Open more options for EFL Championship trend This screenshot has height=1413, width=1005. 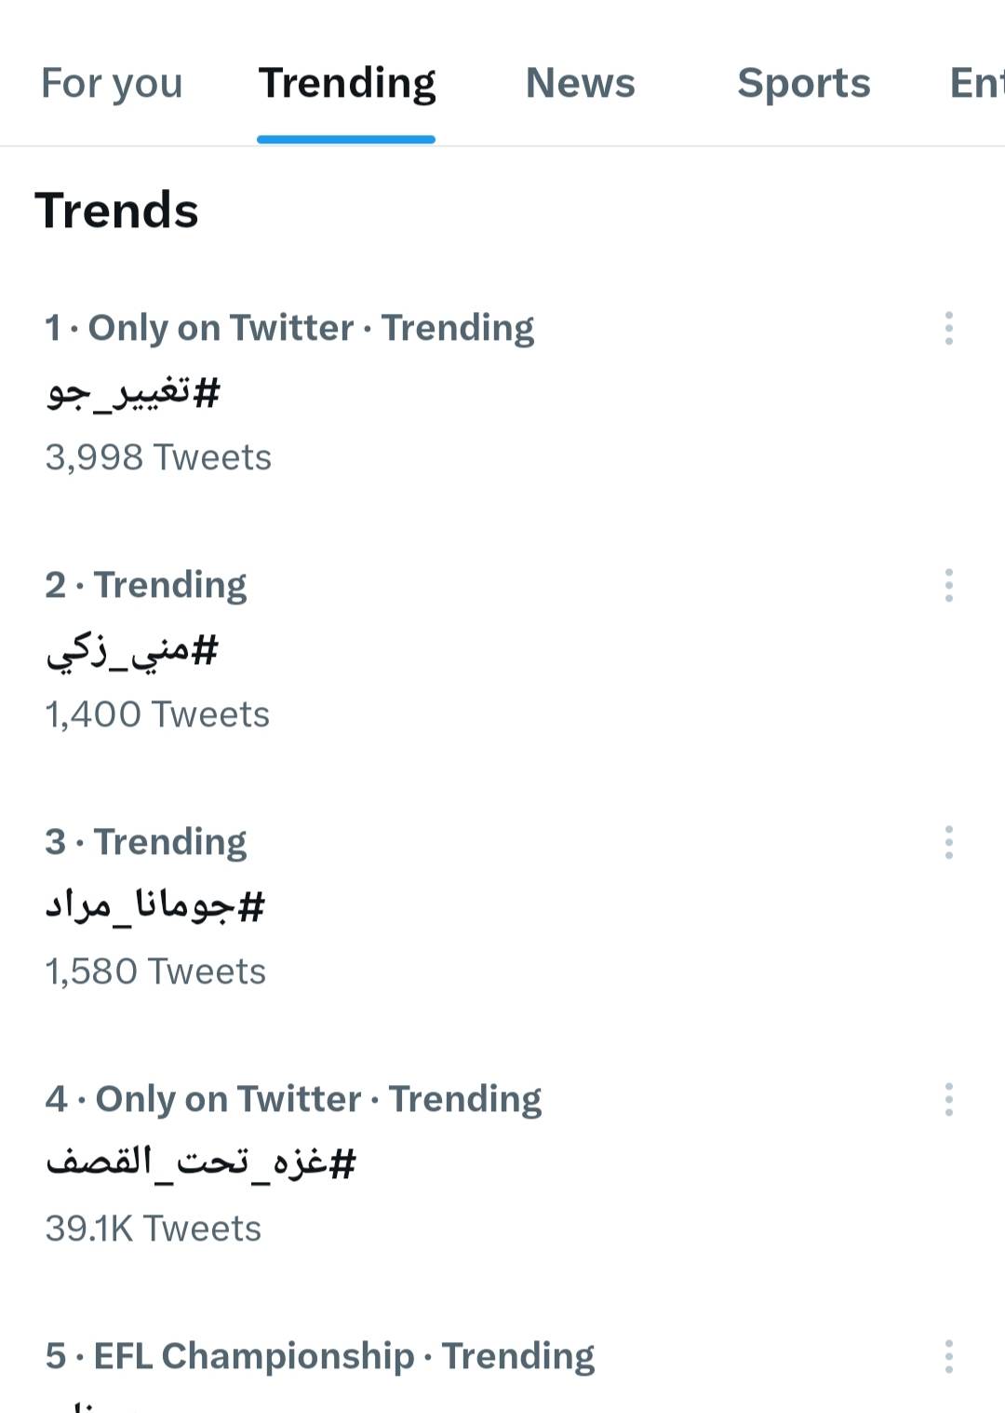[948, 1357]
